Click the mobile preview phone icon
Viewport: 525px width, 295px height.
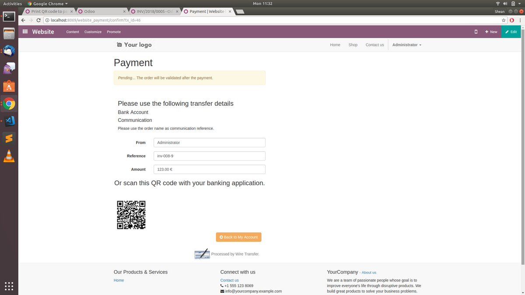pyautogui.click(x=476, y=32)
